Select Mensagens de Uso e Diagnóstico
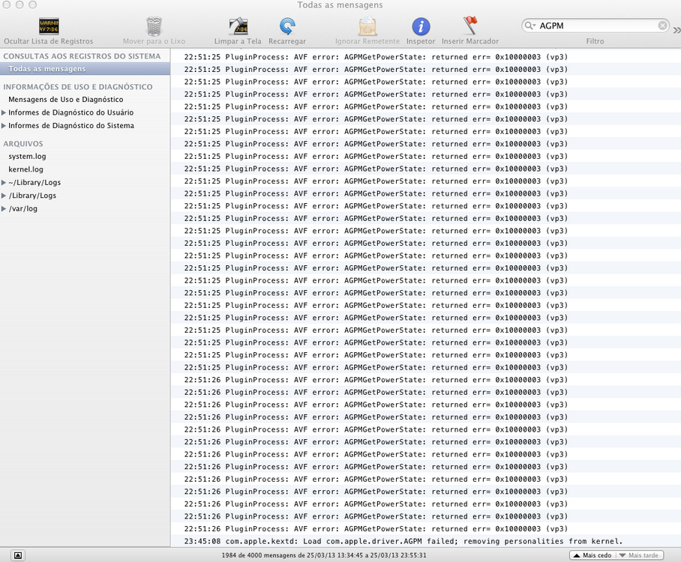The width and height of the screenshot is (681, 562). [66, 100]
